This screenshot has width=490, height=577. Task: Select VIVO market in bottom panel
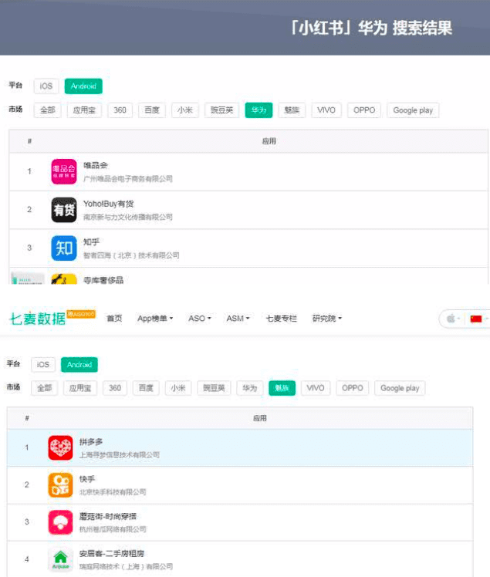[316, 388]
